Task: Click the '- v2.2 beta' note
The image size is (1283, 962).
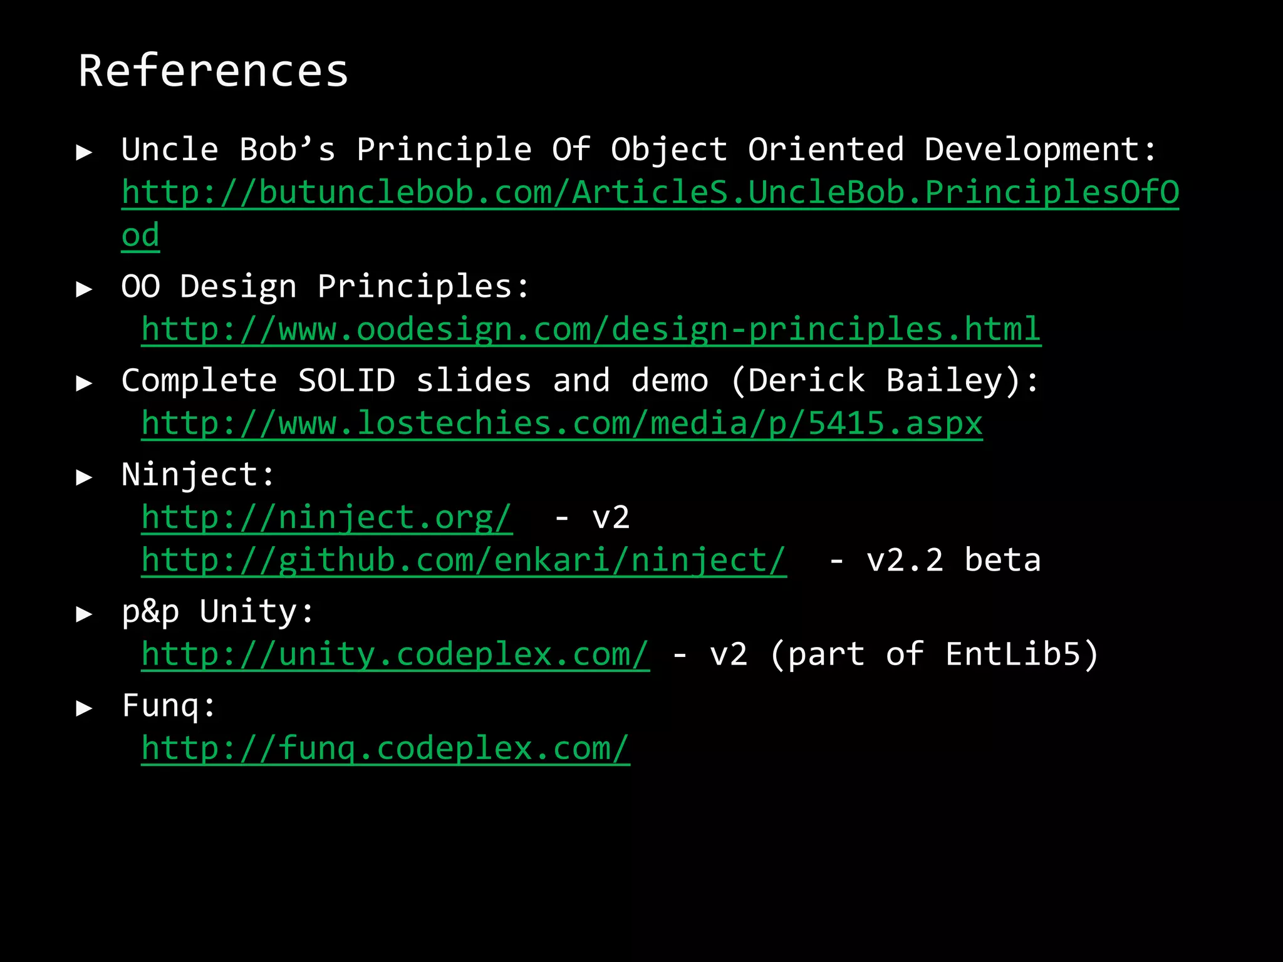Action: pos(935,560)
